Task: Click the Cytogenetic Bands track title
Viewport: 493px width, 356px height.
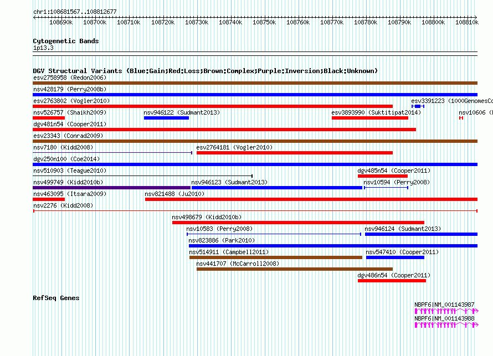Action: coord(66,41)
